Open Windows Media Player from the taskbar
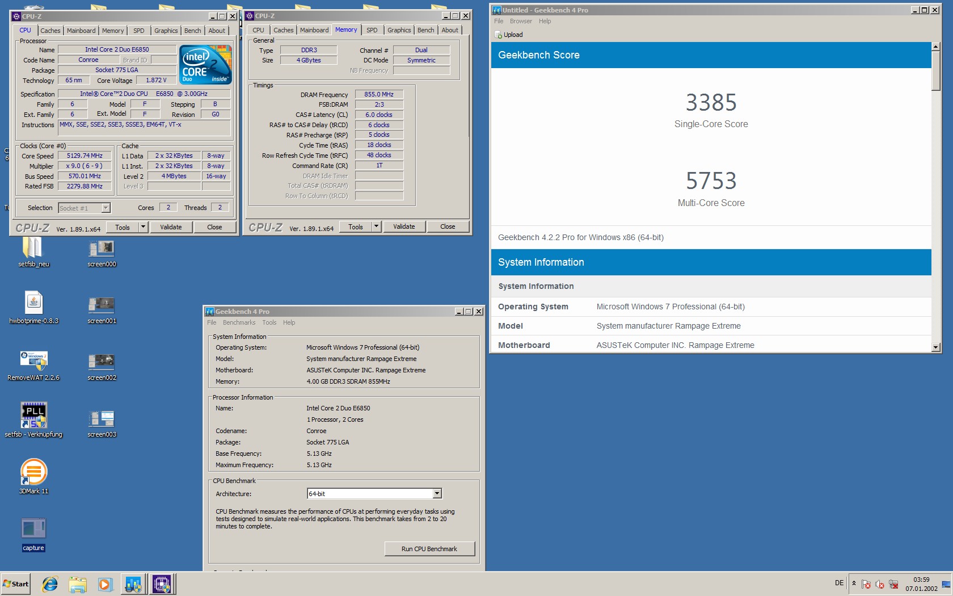Screen dimensions: 953x596 [105, 584]
